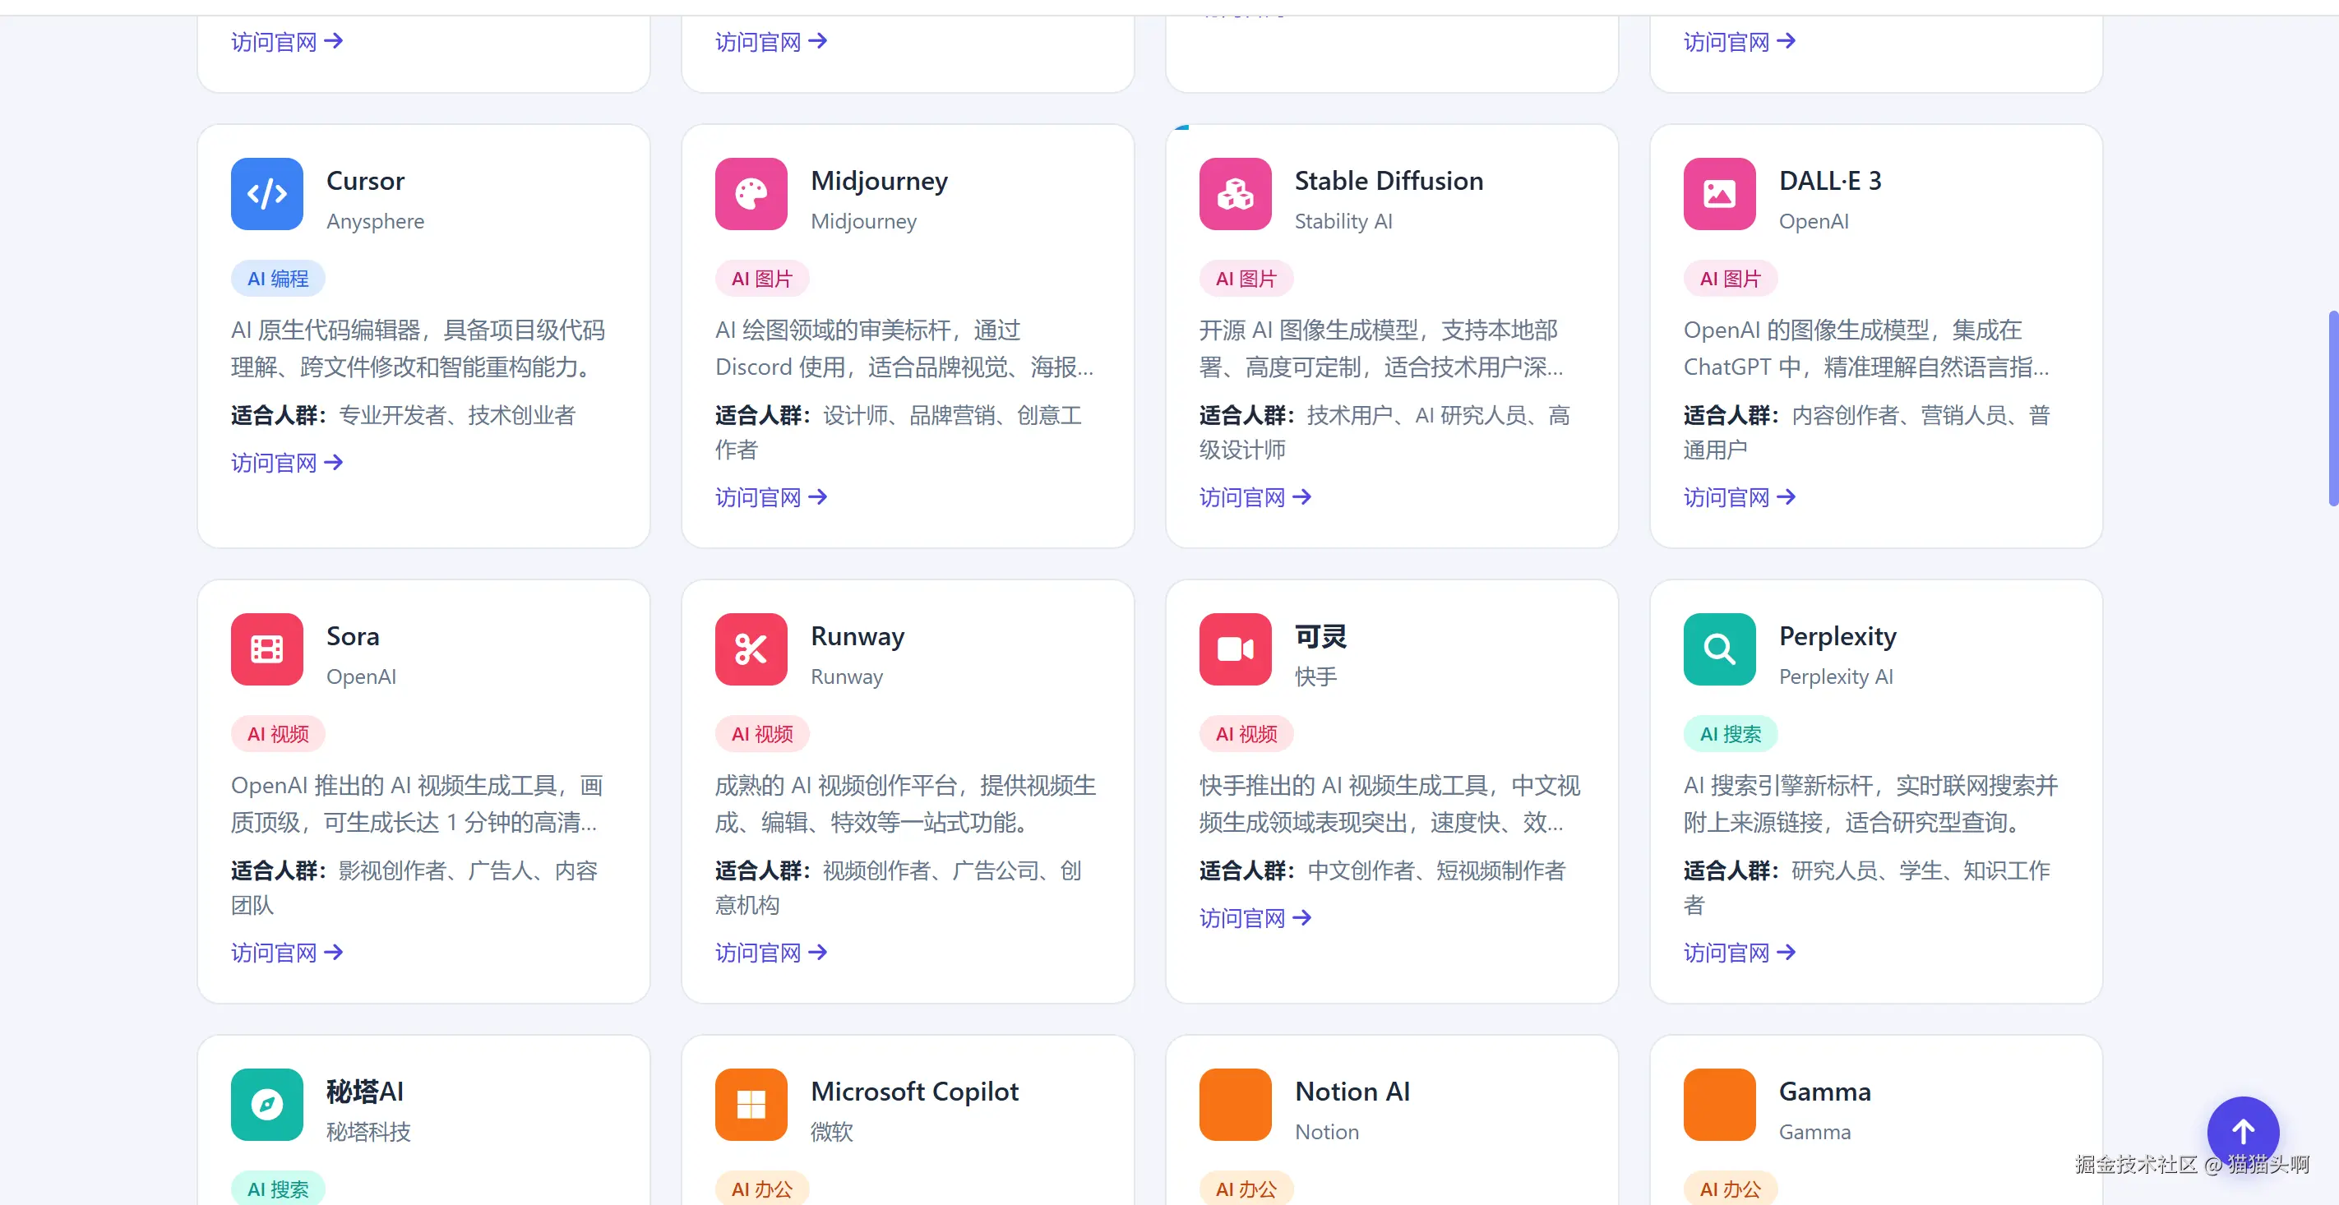
Task: Open DALL·E 3's 访问官网 link
Action: click(x=1739, y=497)
